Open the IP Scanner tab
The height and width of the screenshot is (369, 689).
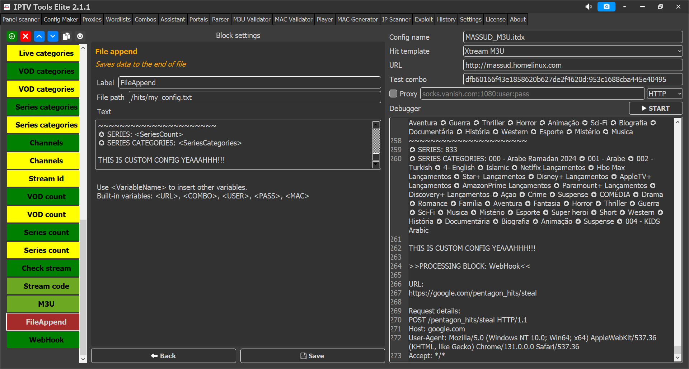(x=396, y=19)
